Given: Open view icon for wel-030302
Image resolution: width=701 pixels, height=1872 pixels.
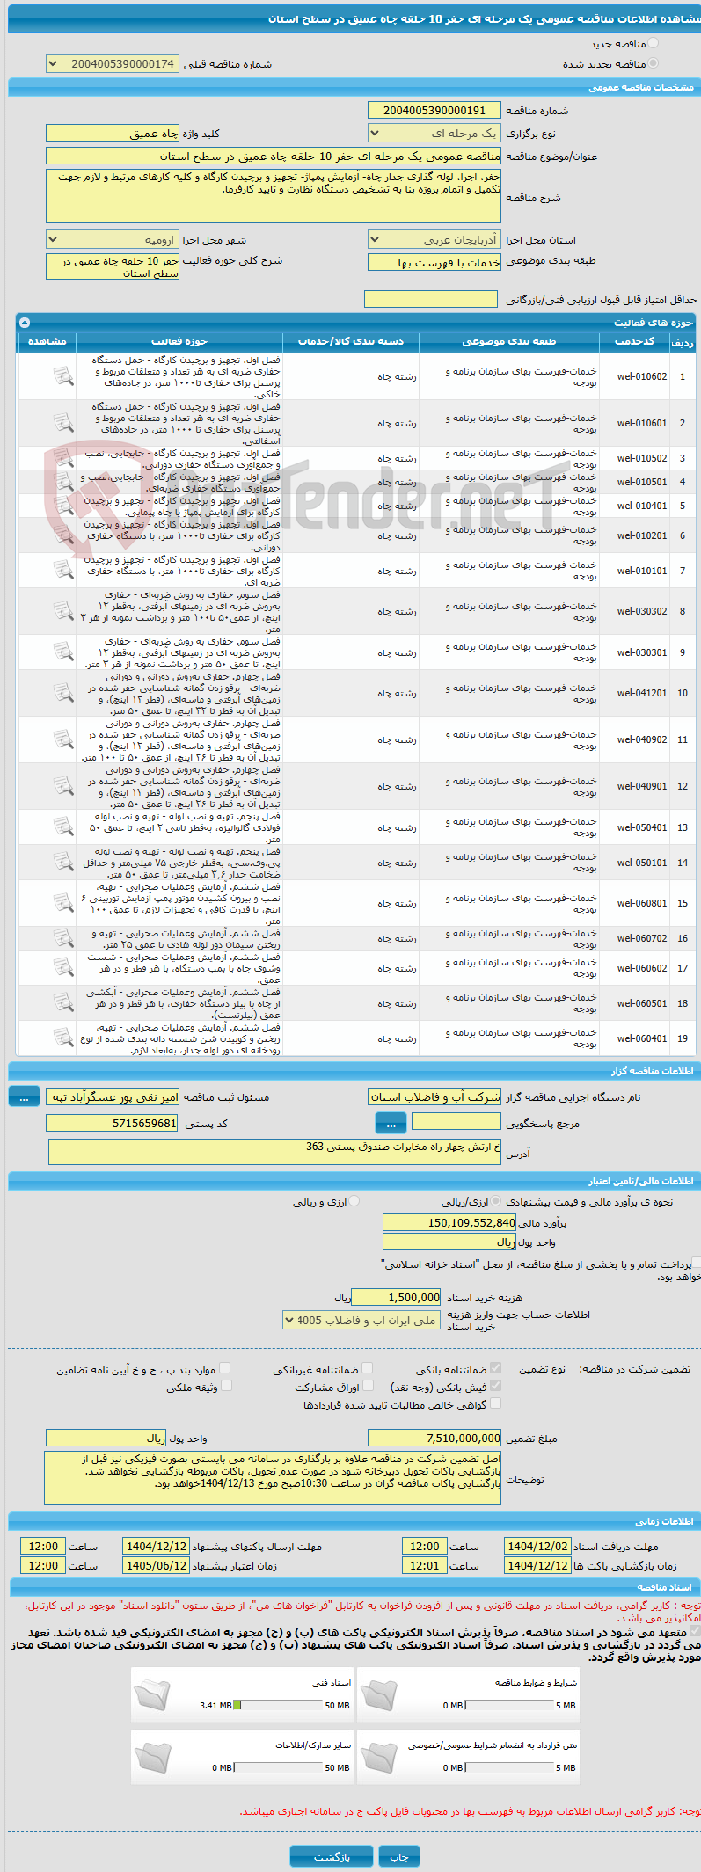Looking at the screenshot, I should coord(63,611).
